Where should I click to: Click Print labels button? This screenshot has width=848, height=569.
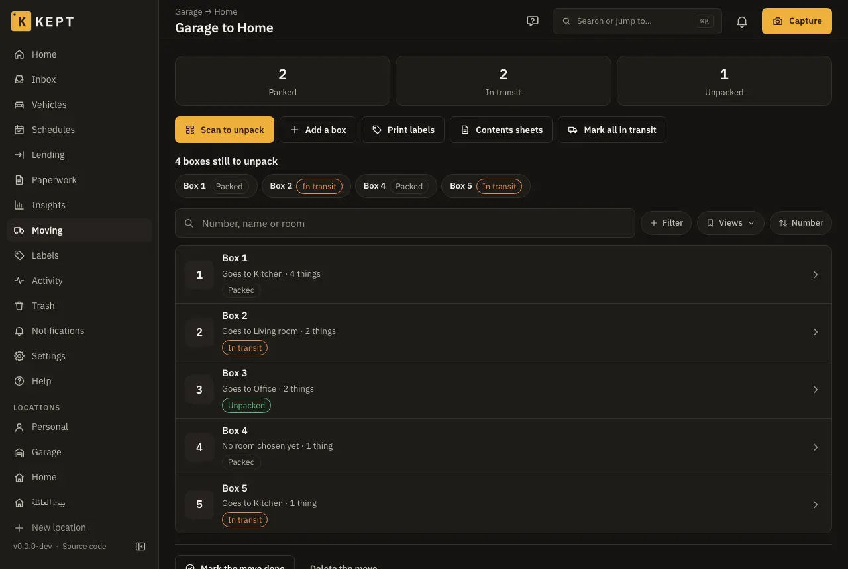403,130
